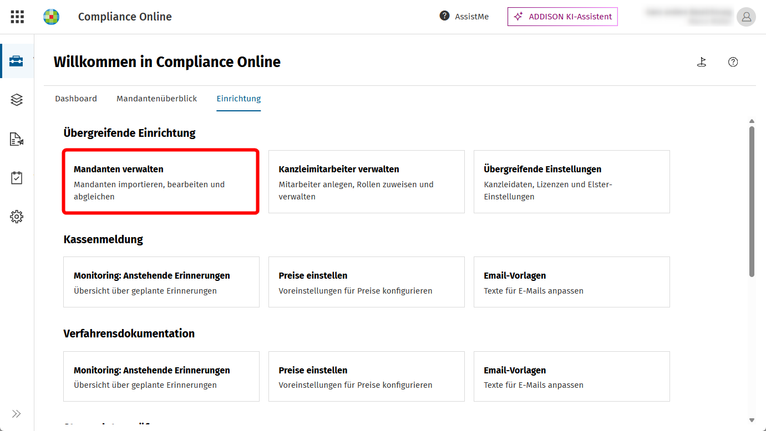Click the Willkommen in Compliance Online heading
Image resolution: width=766 pixels, height=431 pixels.
(x=167, y=62)
